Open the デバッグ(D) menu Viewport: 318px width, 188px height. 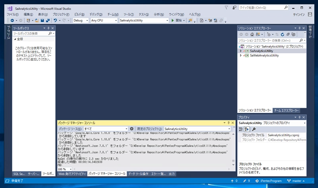click(96, 14)
